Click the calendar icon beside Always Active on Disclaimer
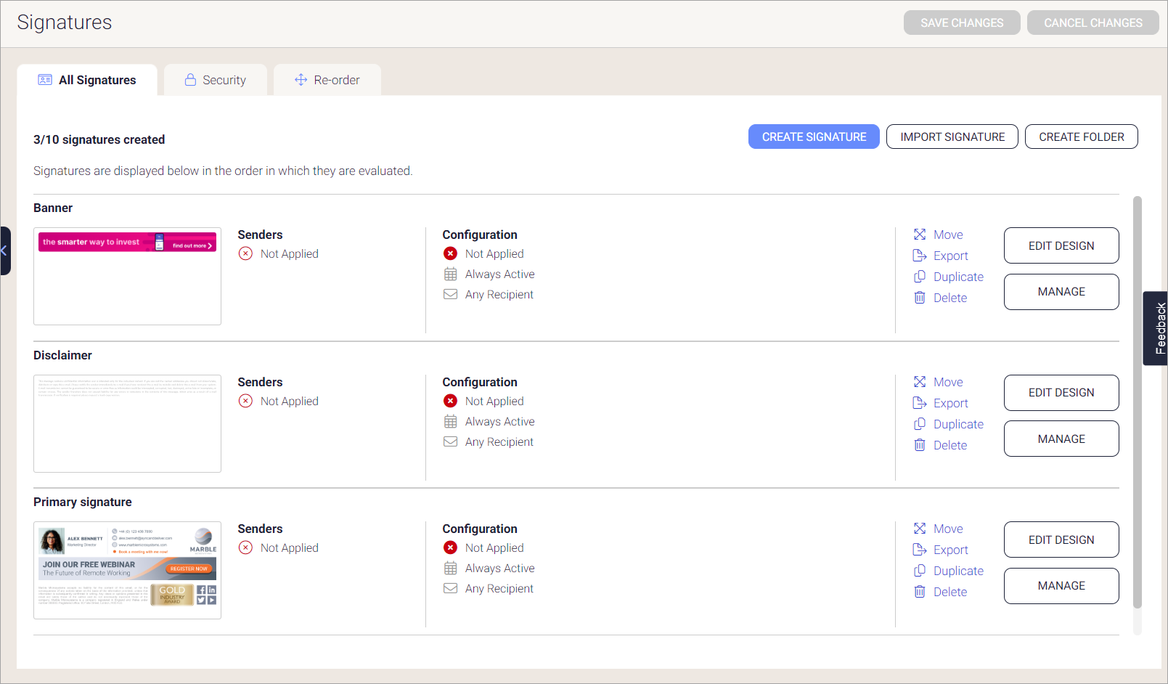The width and height of the screenshot is (1168, 684). 450,421
